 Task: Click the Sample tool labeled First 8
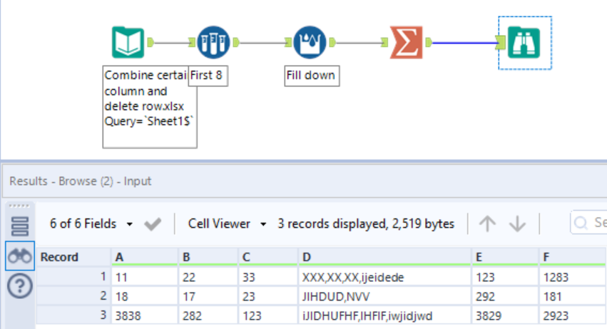point(212,43)
